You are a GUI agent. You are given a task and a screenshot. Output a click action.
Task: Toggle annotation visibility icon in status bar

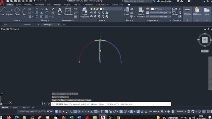pyautogui.click(x=138, y=111)
